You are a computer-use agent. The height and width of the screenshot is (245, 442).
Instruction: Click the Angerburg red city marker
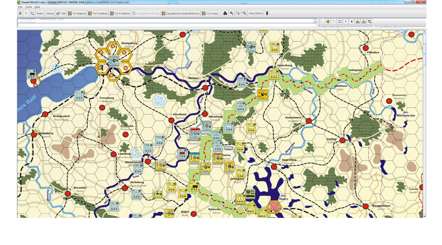(x=274, y=167)
